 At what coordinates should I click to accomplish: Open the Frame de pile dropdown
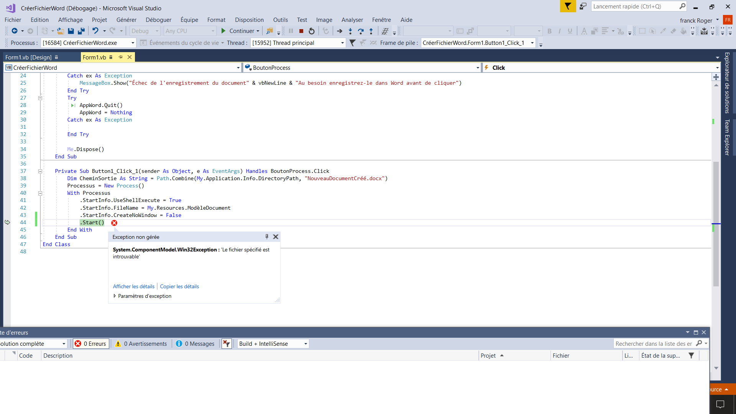tap(532, 43)
